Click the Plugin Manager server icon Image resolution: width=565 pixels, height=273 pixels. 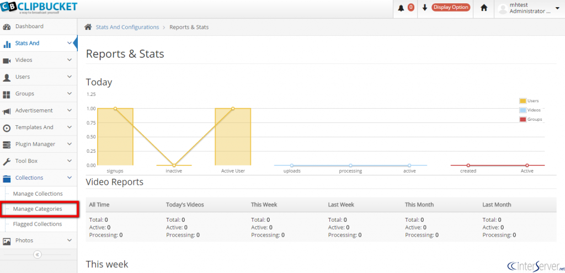pyautogui.click(x=7, y=145)
